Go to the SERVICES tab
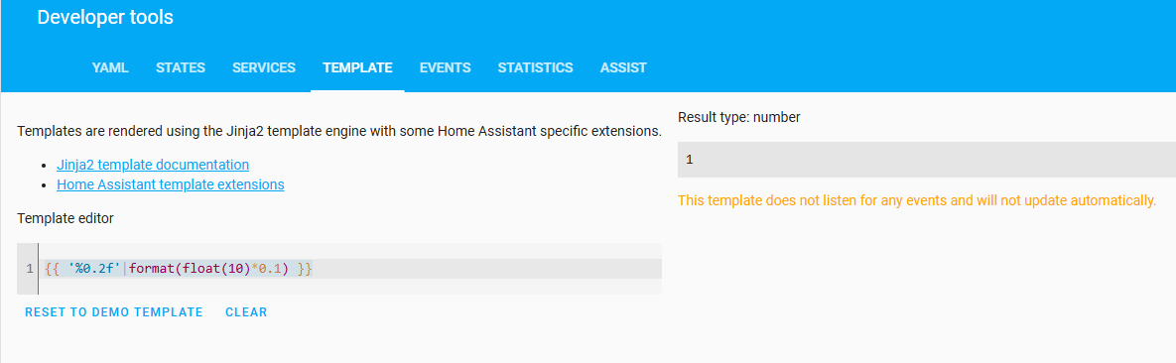 [x=264, y=67]
